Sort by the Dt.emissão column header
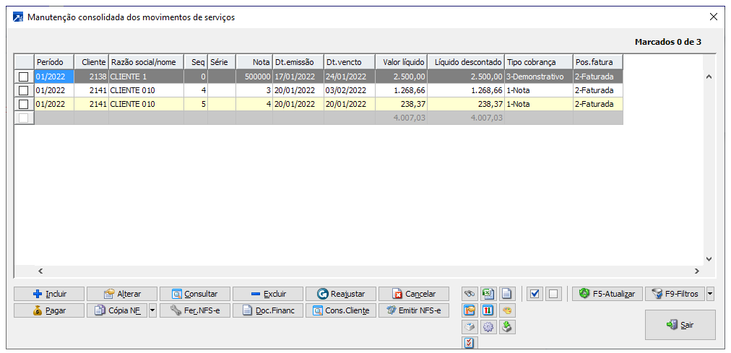The height and width of the screenshot is (353, 731). coord(297,62)
